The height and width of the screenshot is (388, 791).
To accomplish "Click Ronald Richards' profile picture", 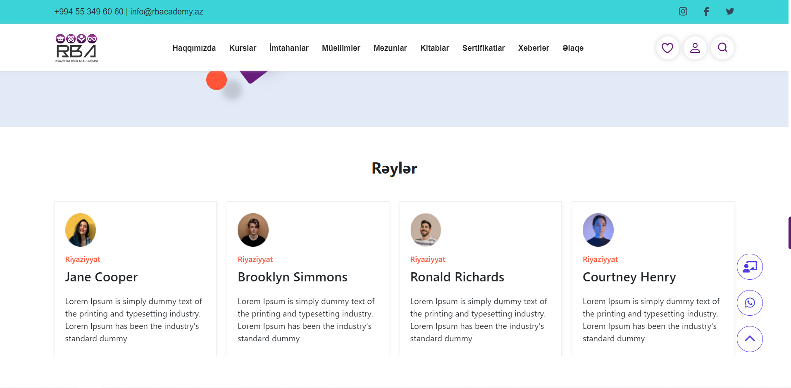I will coord(425,230).
